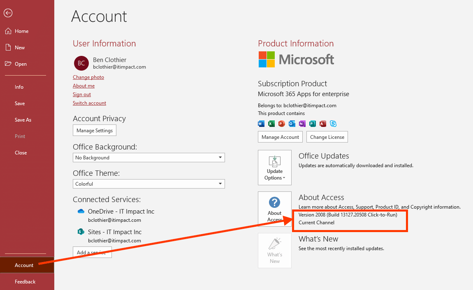Click the Office Updates heading
This screenshot has height=290, width=473.
point(324,156)
